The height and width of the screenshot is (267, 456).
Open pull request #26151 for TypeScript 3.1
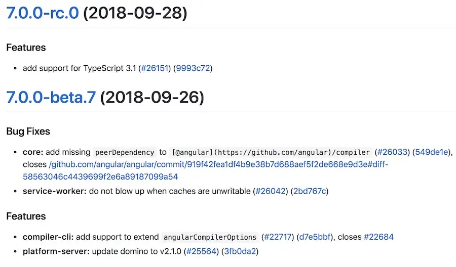point(155,68)
